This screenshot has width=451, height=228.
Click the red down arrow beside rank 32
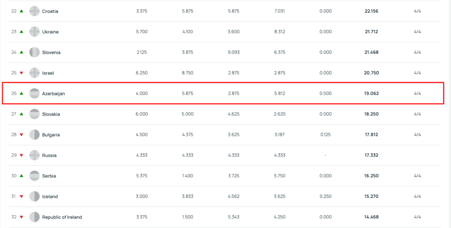tap(21, 217)
